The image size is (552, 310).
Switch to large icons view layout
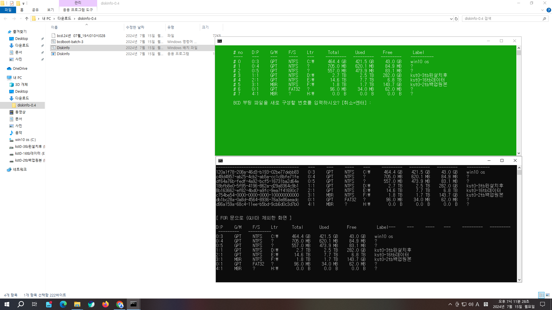point(548,295)
